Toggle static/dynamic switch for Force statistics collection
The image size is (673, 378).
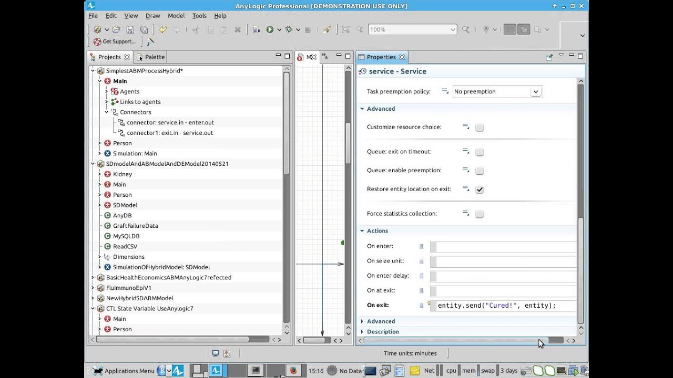(x=466, y=213)
